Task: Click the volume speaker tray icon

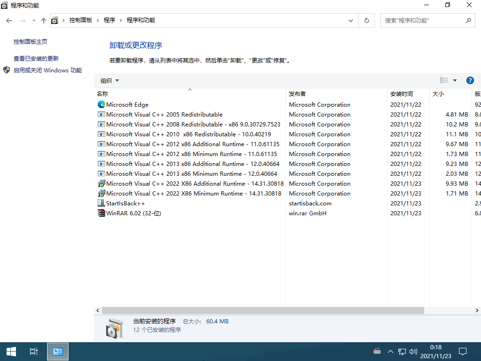Action: (x=413, y=351)
